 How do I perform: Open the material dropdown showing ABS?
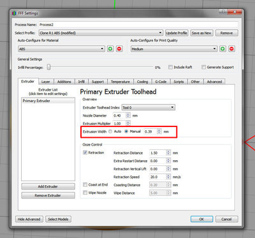[61, 49]
